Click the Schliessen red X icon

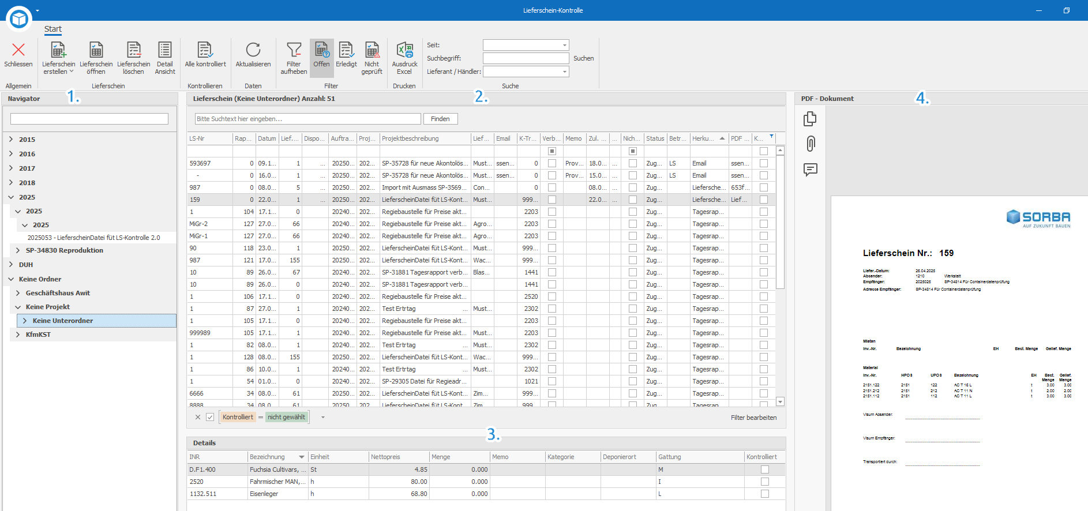18,50
